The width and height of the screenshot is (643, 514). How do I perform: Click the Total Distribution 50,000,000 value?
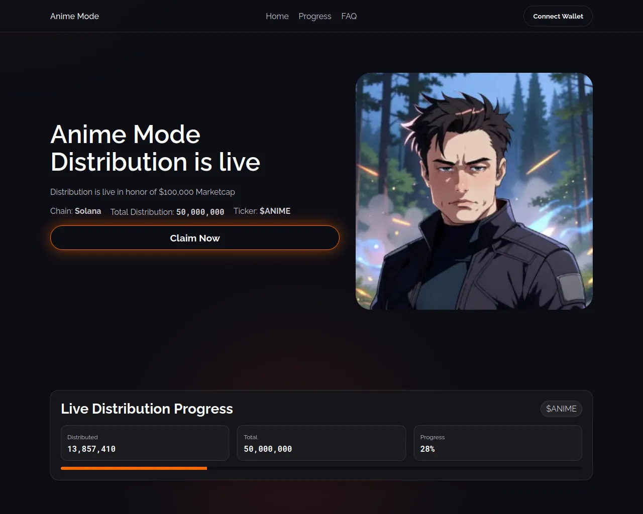coord(200,212)
